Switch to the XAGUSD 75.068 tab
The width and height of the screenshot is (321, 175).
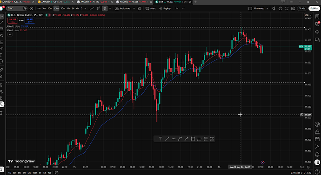pyautogui.click(x=134, y=2)
